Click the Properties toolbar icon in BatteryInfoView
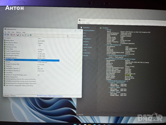Screen dimensions: 166x125 (x=25, y=35)
